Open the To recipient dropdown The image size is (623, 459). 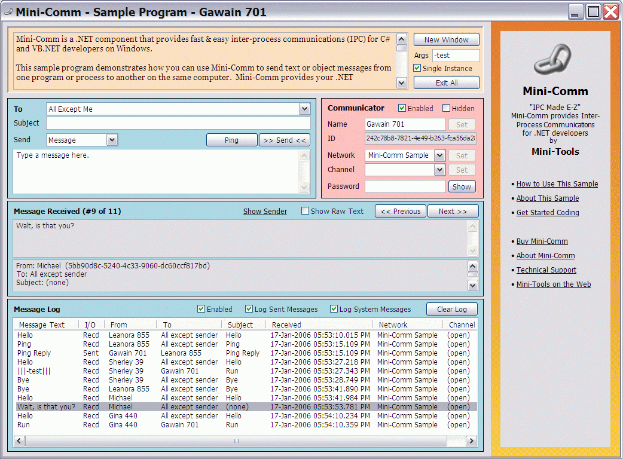(x=304, y=109)
